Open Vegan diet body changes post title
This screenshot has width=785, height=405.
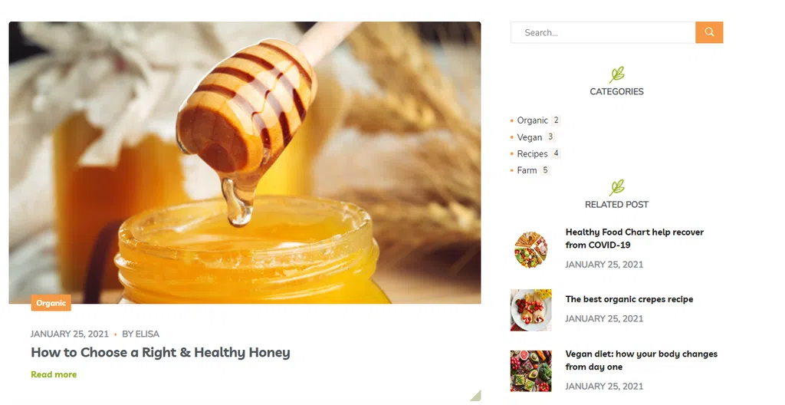coord(642,361)
